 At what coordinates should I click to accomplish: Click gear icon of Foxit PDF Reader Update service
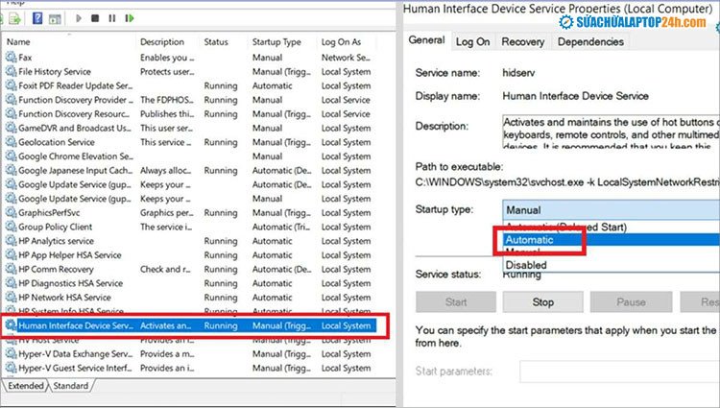pyautogui.click(x=11, y=85)
